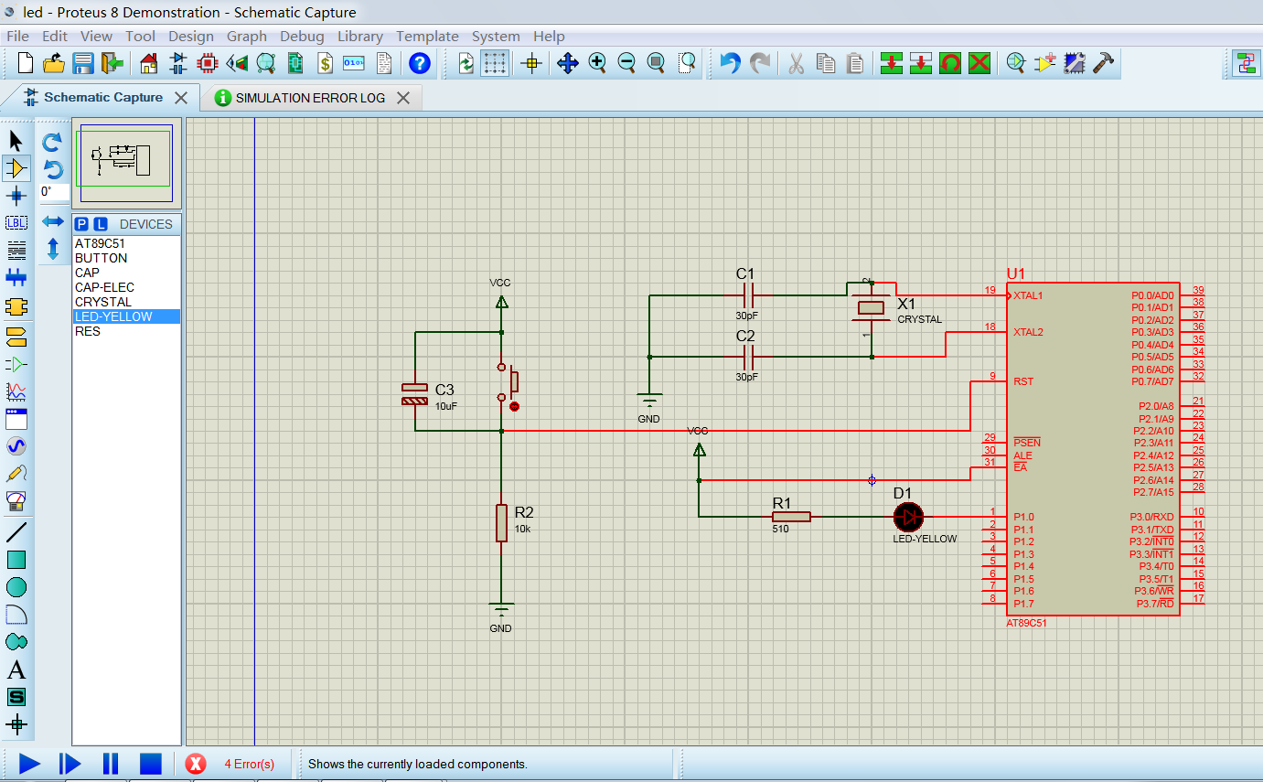Close the Schematic Capture tab

181,98
